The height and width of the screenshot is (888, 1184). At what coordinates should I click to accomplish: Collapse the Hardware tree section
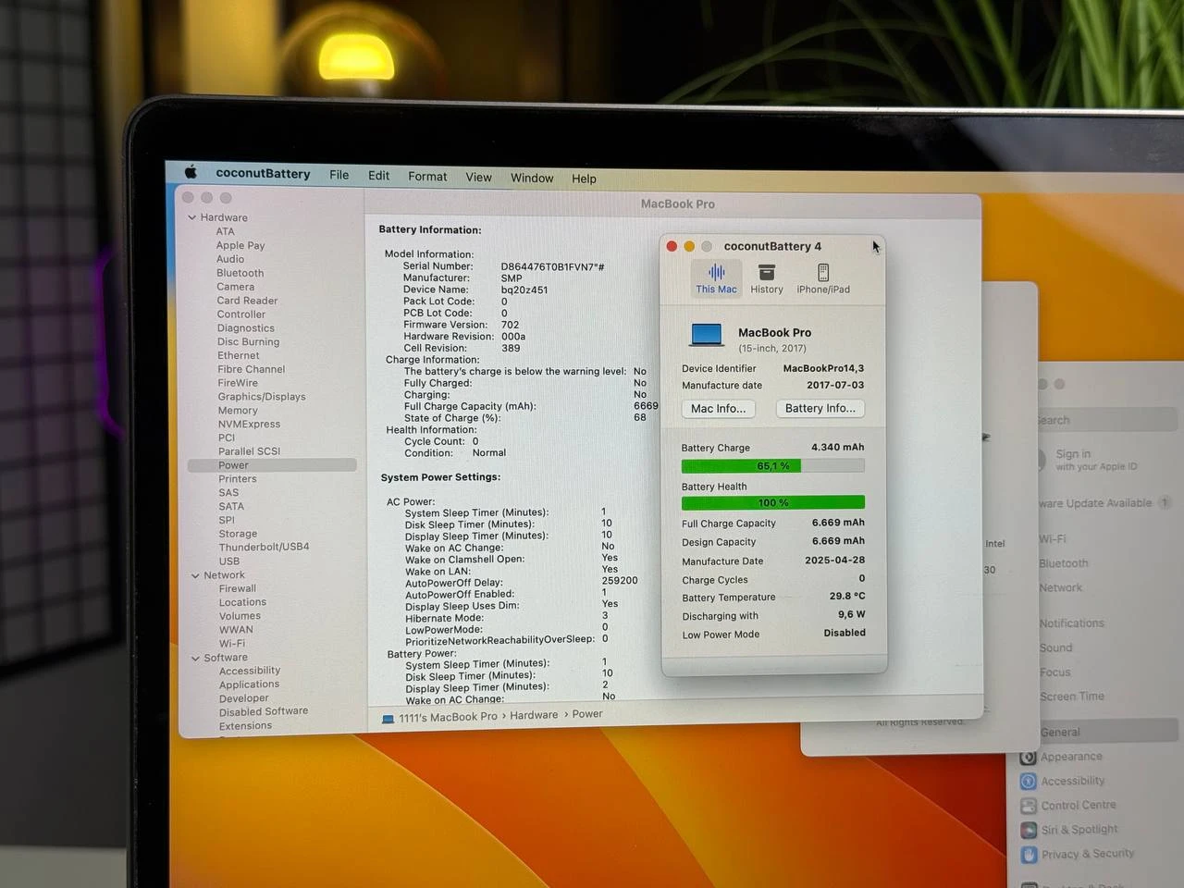(192, 218)
